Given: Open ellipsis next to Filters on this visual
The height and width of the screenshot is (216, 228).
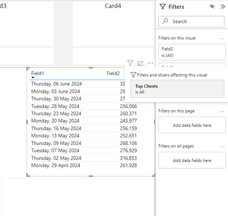Looking at the screenshot, I should tap(222, 39).
